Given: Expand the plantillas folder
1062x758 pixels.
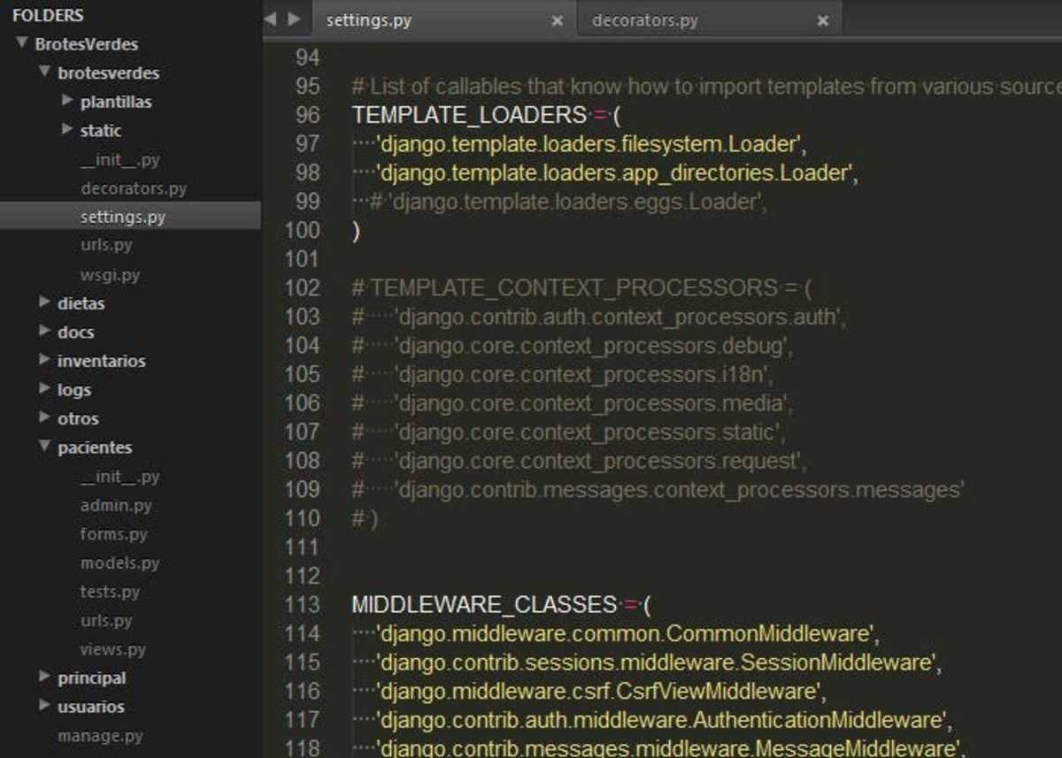Looking at the screenshot, I should click(67, 102).
